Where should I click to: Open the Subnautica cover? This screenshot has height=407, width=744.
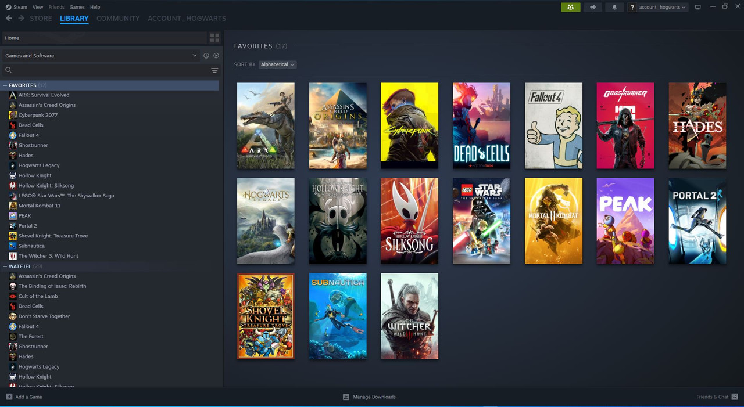point(338,316)
